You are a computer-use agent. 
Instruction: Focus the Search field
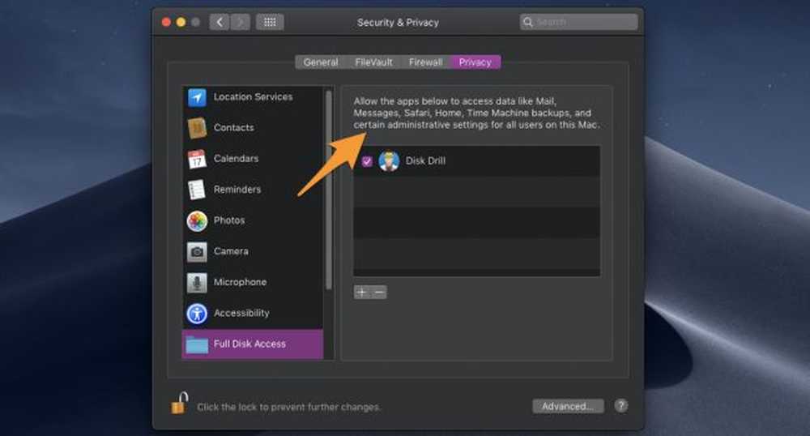578,22
